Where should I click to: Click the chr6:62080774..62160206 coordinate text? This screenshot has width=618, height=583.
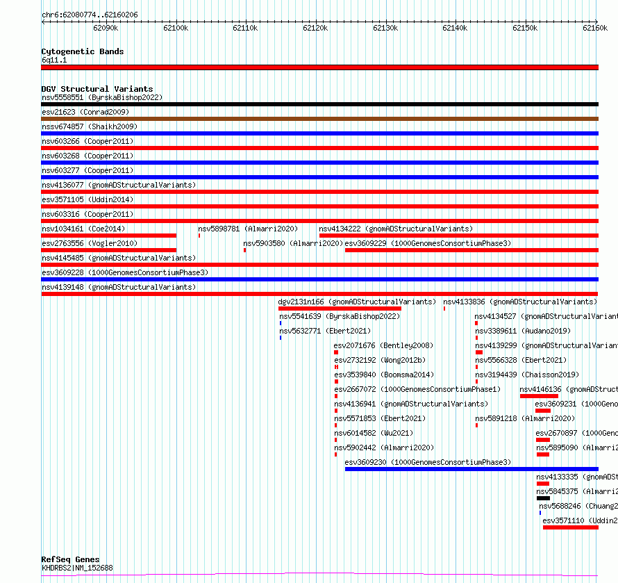[90, 15]
